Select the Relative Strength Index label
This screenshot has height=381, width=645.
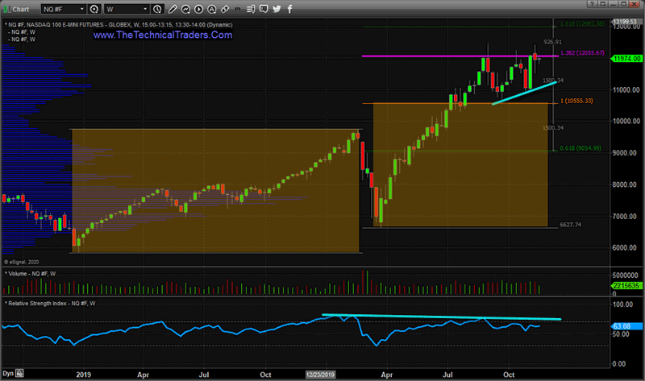pos(50,304)
